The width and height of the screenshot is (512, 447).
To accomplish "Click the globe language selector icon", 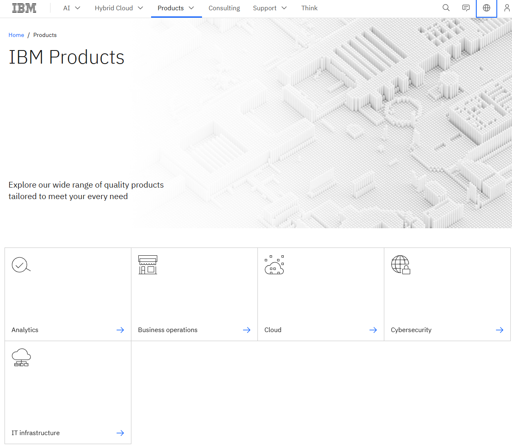I will click(486, 8).
